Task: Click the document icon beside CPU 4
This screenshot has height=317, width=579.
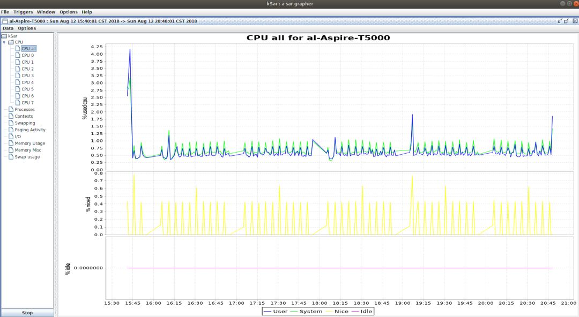Action: point(18,82)
